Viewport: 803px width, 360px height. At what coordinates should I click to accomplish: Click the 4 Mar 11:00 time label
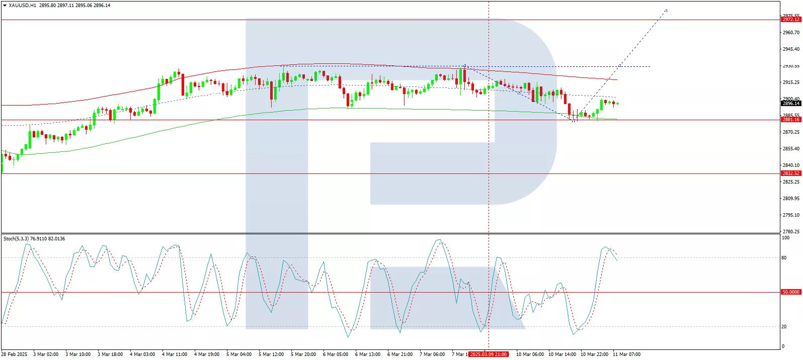[175, 354]
